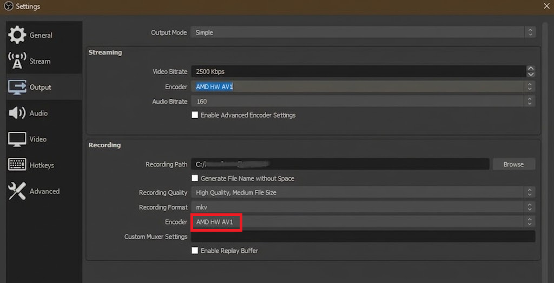Click the vertical scrollbar on right edge
The image size is (554, 283).
[544, 152]
